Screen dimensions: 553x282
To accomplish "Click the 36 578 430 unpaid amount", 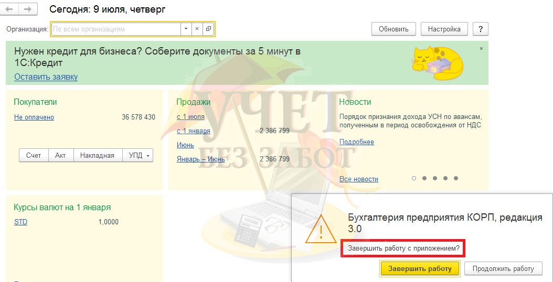I will [139, 117].
